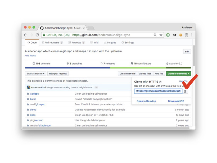
Task: Click the hat-and-glasses extension icon
Action: tap(186, 35)
